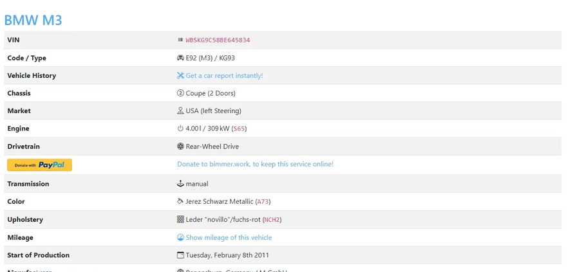The image size is (568, 272).
Task: Select the 'Leder "novillo"/fuchs-rot' text
Action: (223, 219)
